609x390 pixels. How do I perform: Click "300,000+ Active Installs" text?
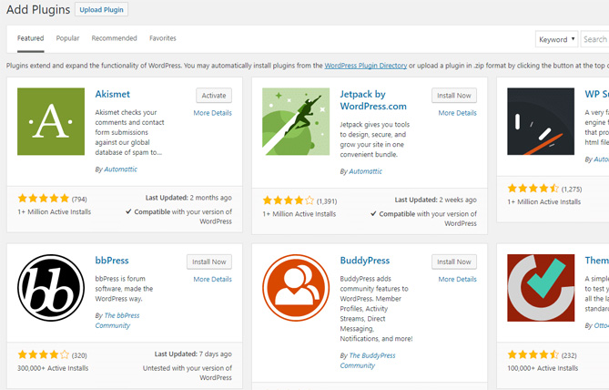[53, 368]
